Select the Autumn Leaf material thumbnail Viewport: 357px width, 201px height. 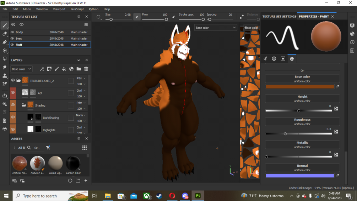[x=38, y=163]
